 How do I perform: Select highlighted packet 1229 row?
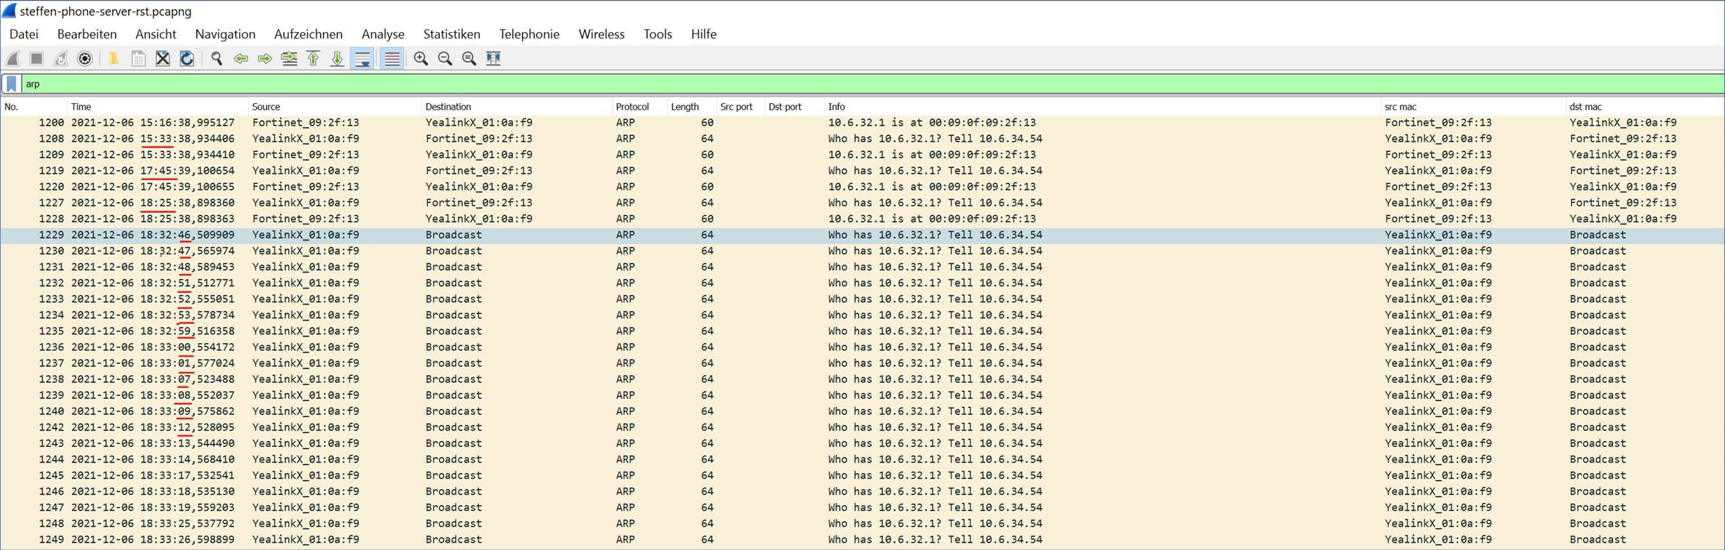click(862, 235)
